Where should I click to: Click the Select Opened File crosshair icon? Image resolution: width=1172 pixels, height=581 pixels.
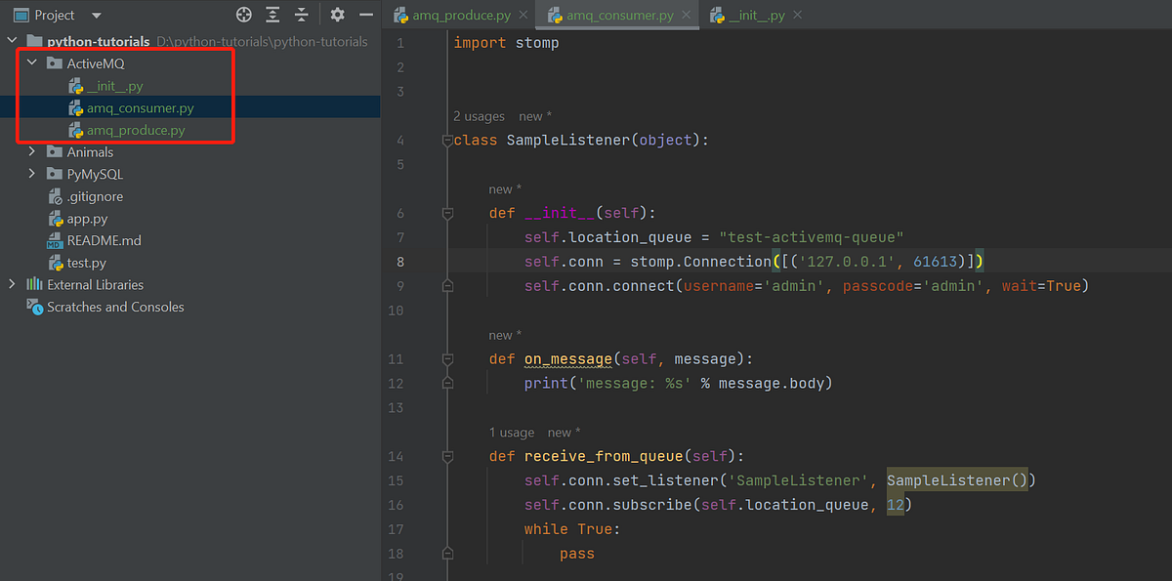(243, 15)
